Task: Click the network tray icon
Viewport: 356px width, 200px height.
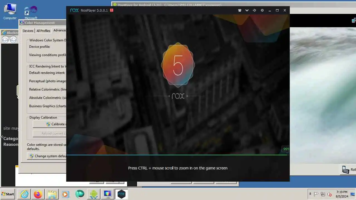Action: (323, 194)
